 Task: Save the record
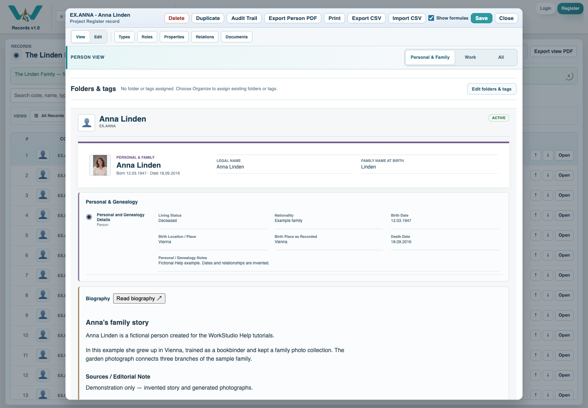481,18
